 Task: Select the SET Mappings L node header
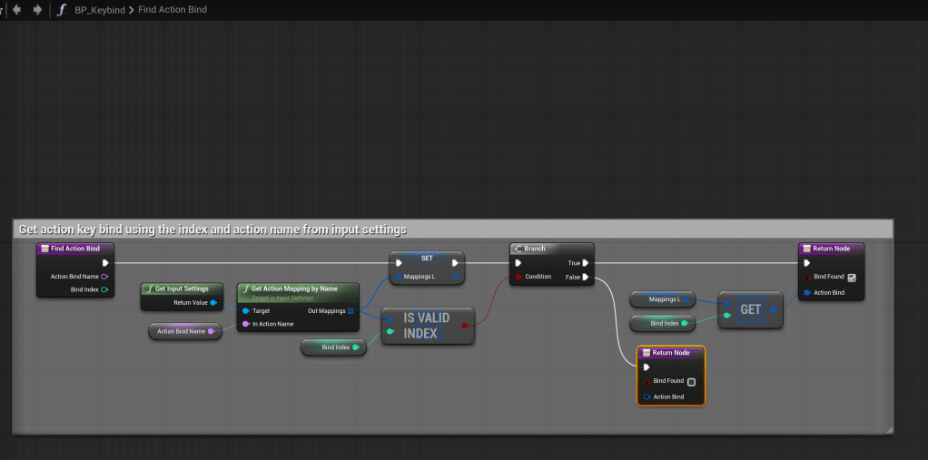(427, 258)
